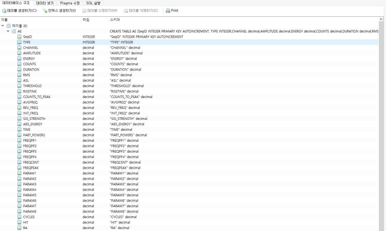Click the "PARAM4" decimal schema text

[x=124, y=189]
